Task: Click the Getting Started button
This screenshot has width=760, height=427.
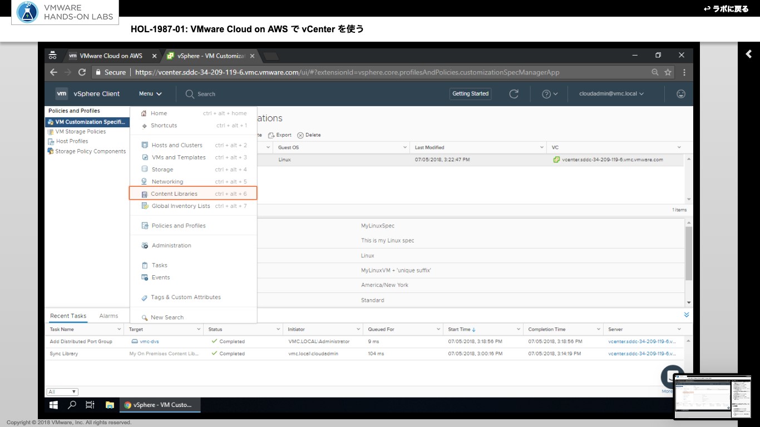Action: click(x=470, y=93)
